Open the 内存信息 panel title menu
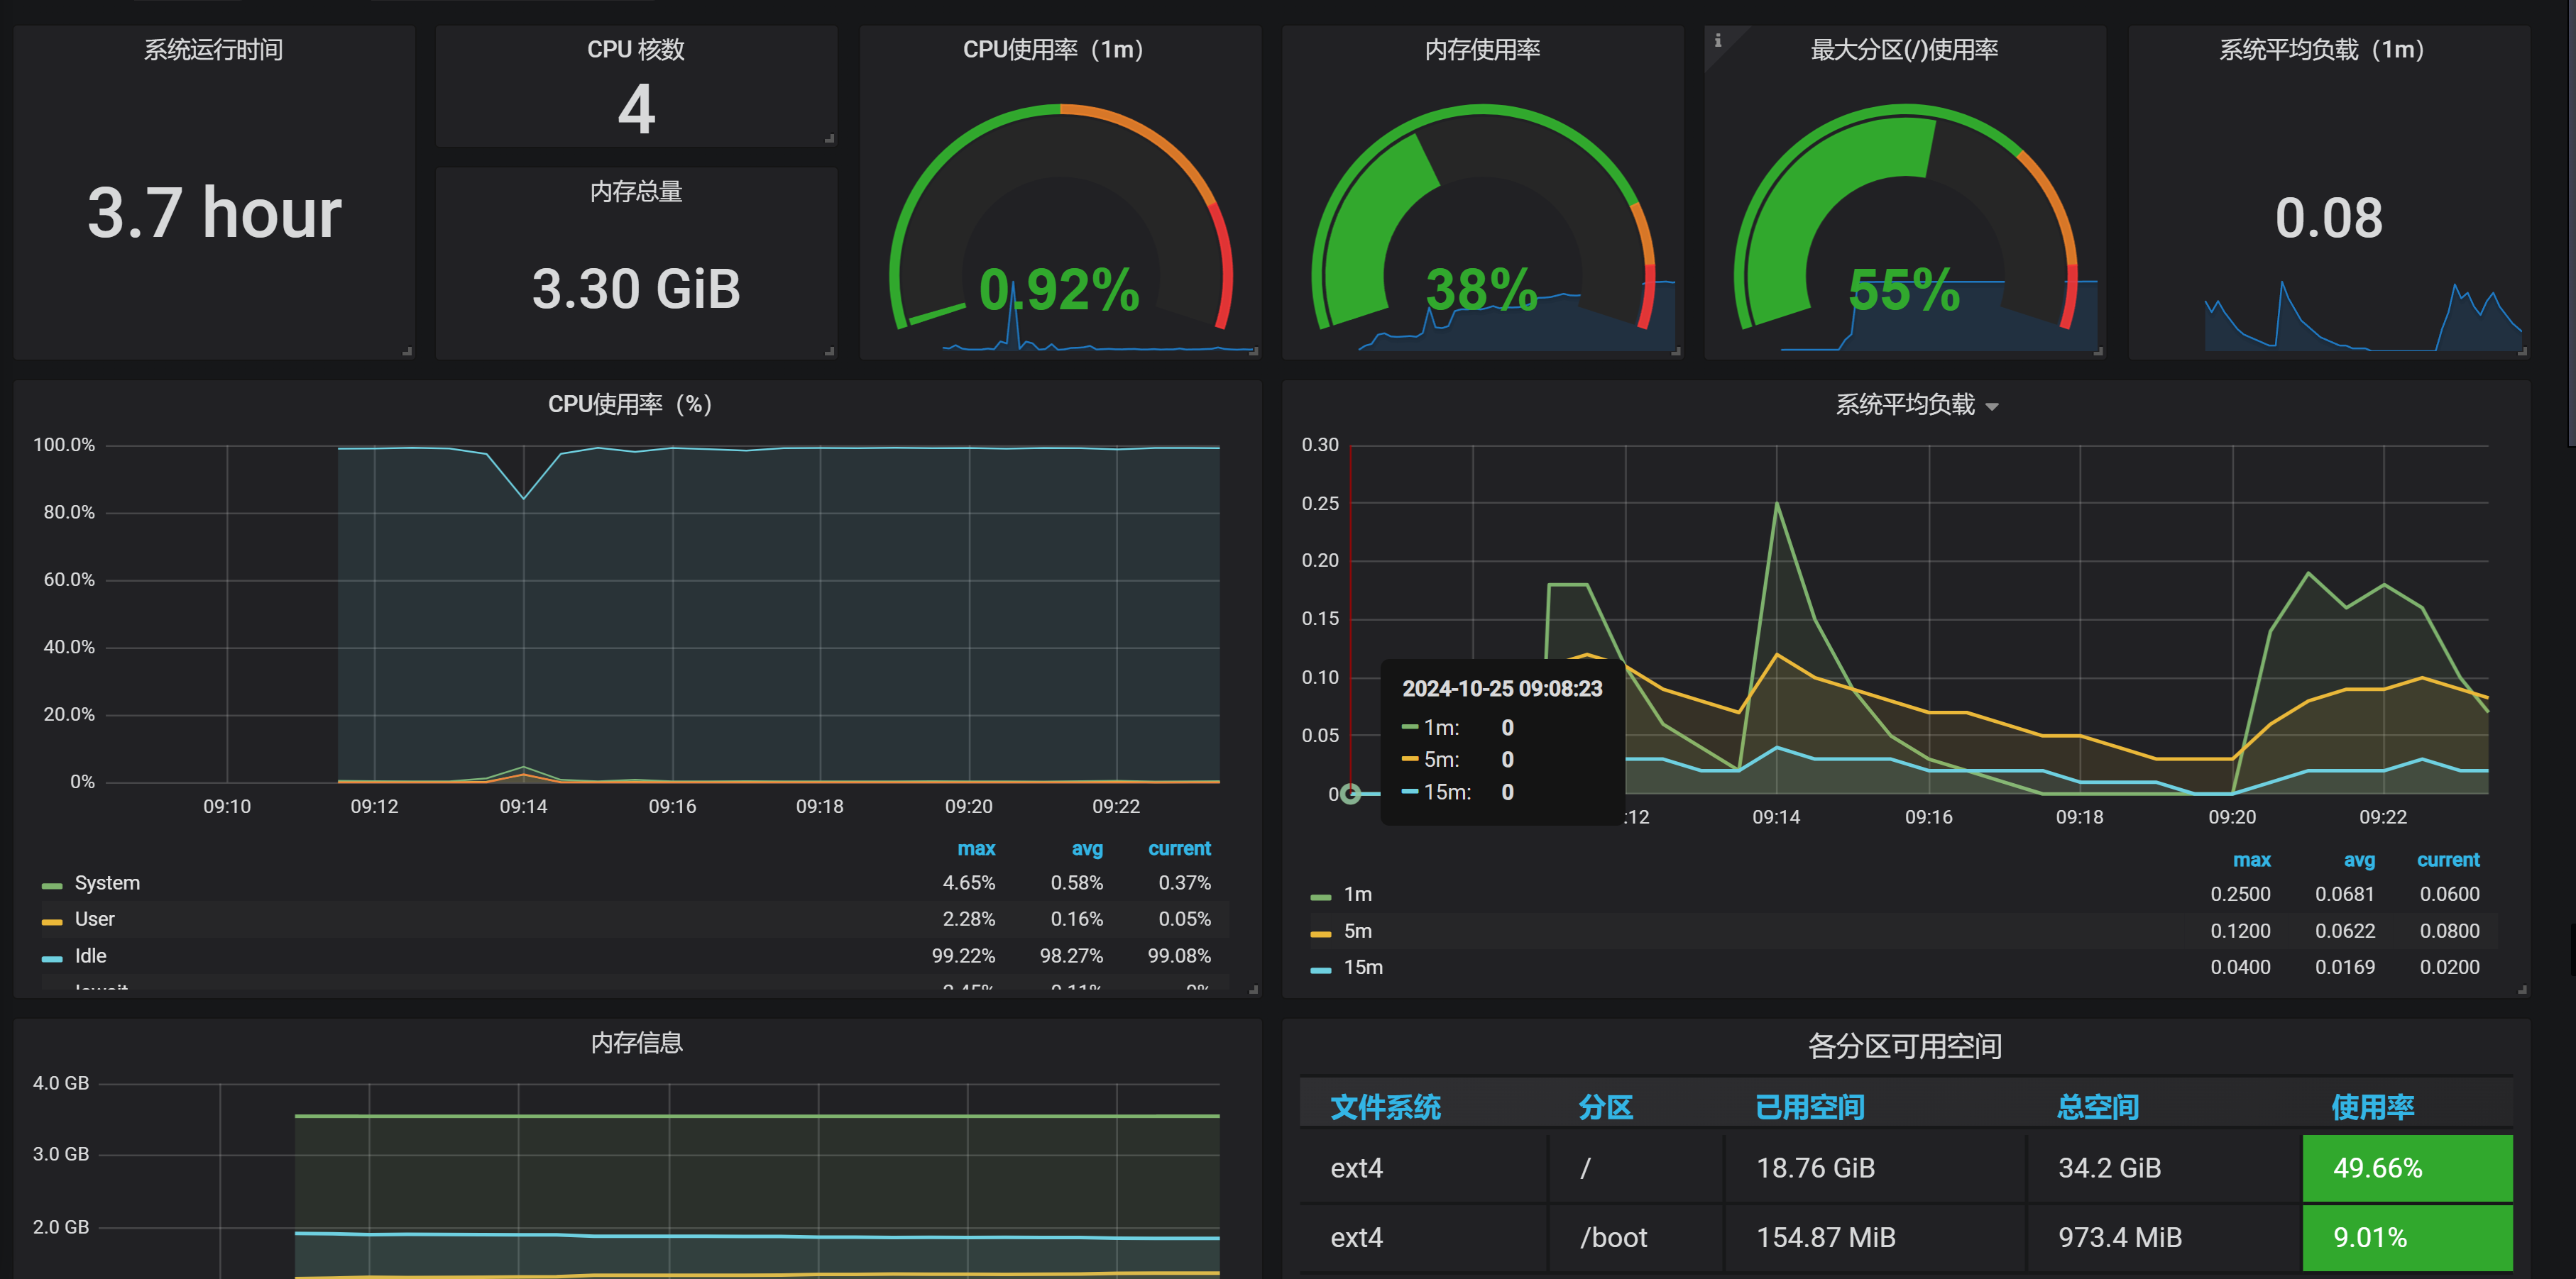Viewport: 2576px width, 1279px height. (637, 1042)
